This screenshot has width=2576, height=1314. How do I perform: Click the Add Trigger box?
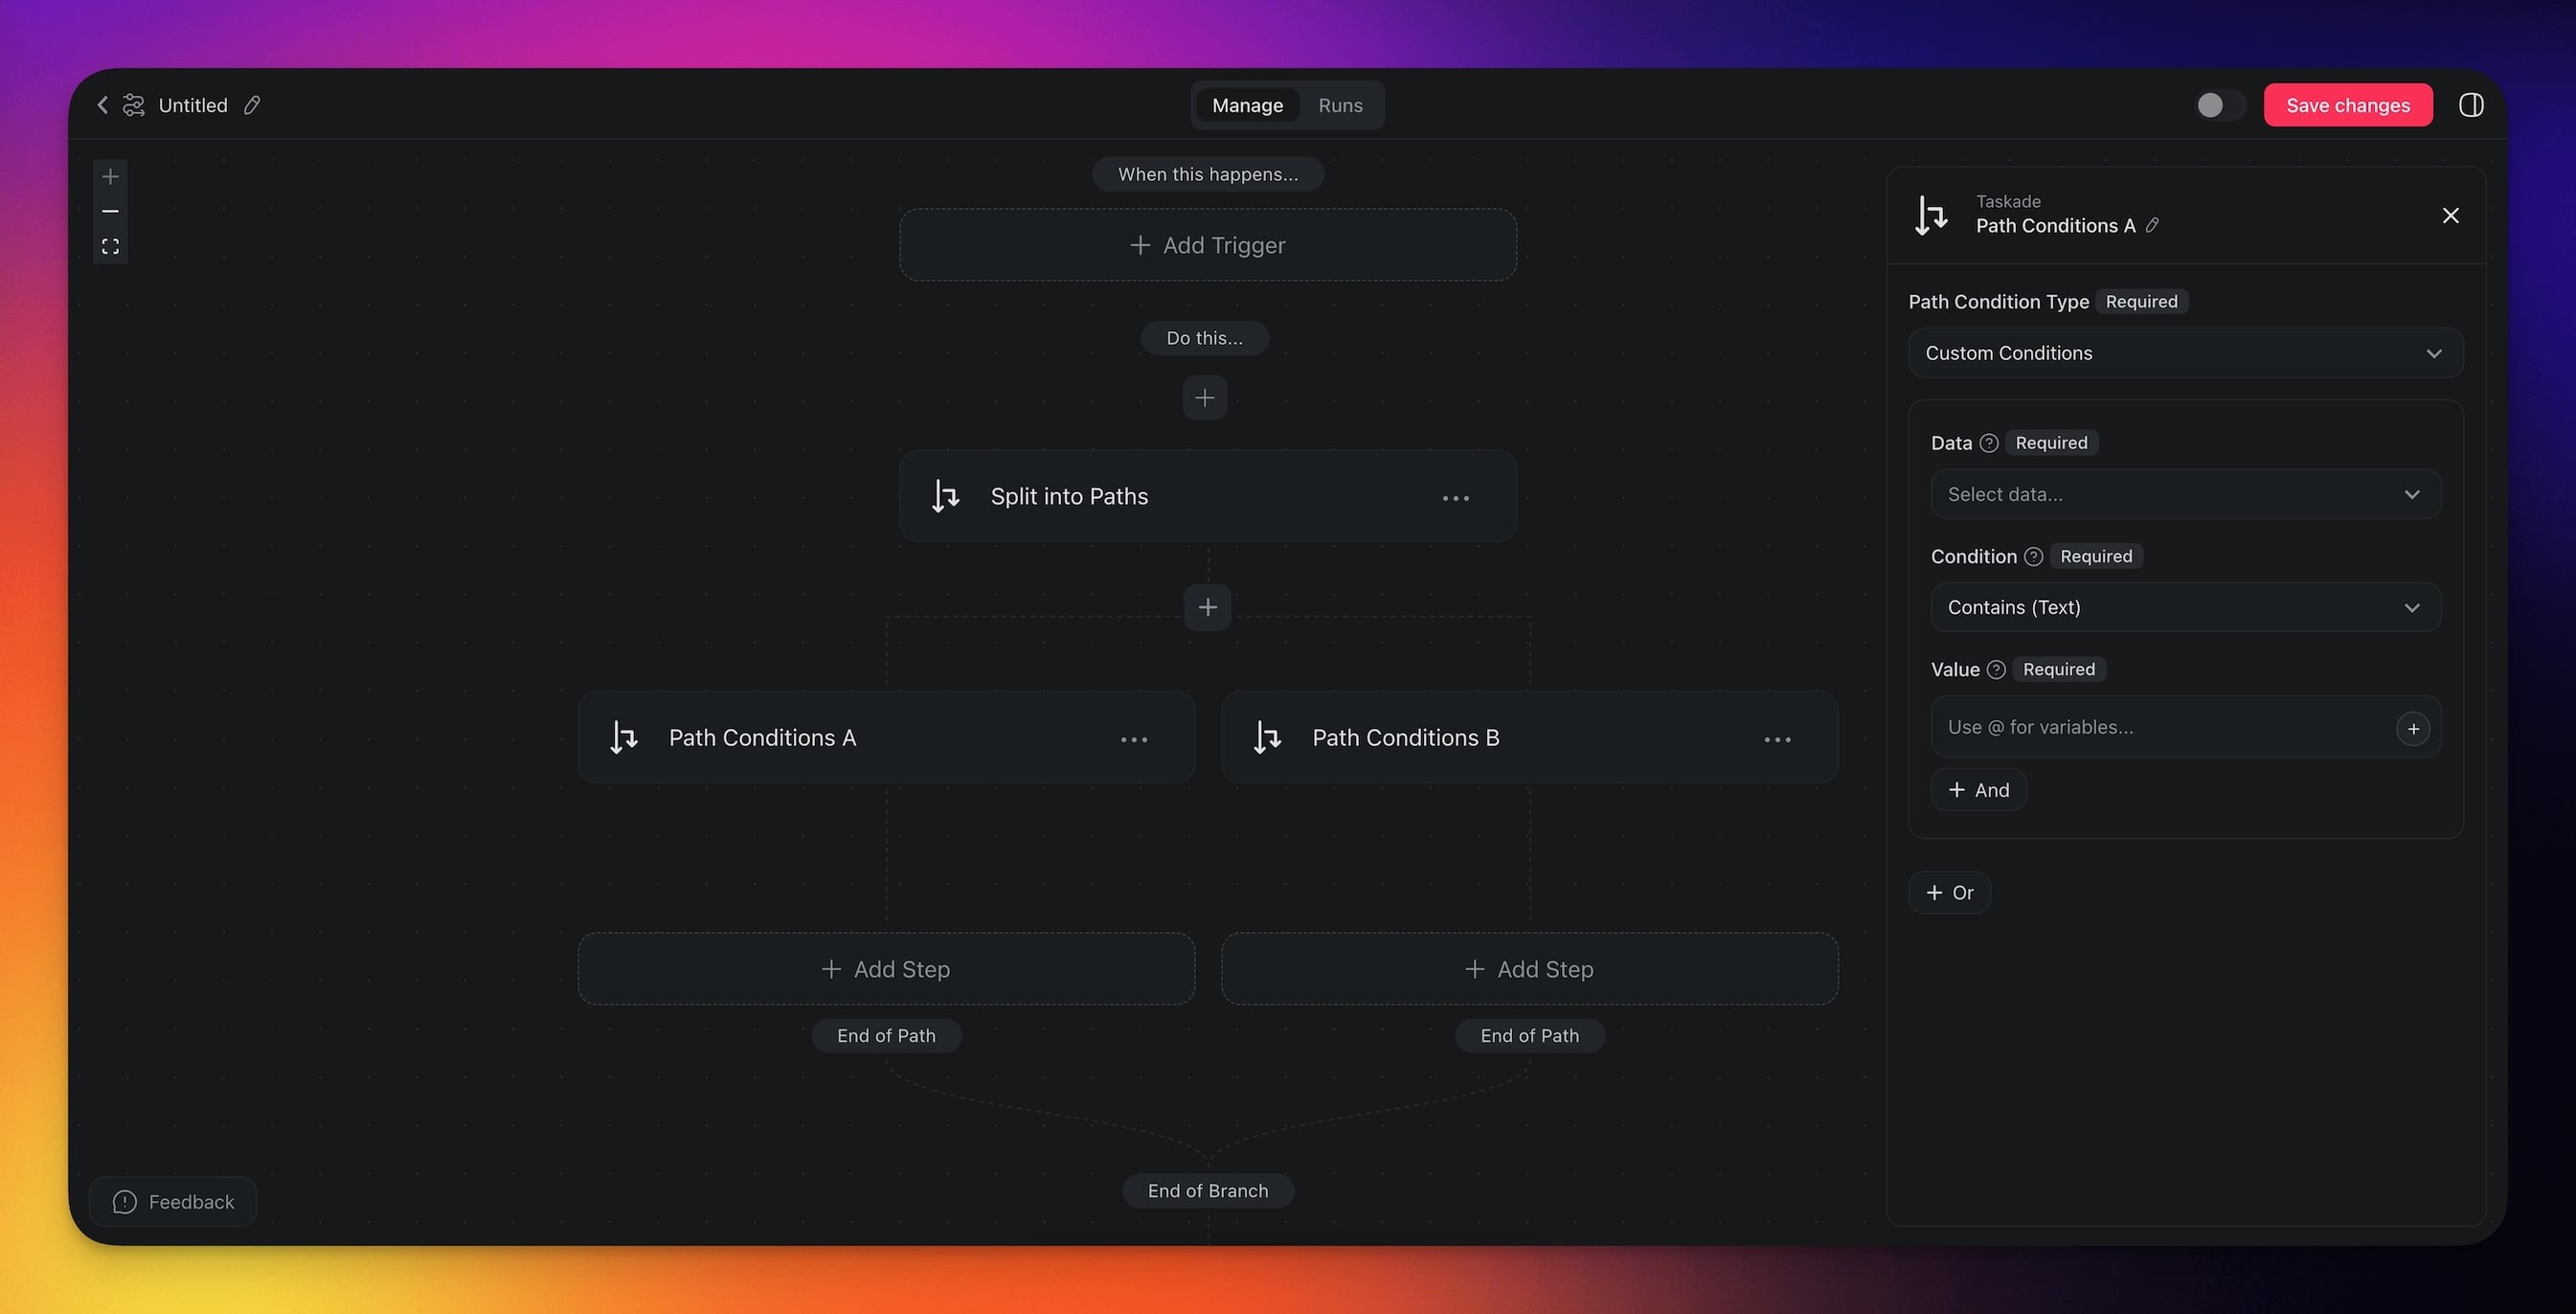pos(1207,245)
